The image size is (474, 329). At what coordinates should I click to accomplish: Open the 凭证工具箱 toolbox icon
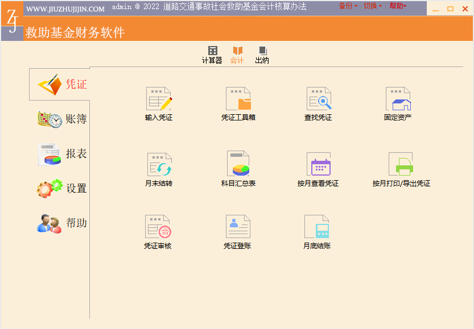(x=238, y=99)
